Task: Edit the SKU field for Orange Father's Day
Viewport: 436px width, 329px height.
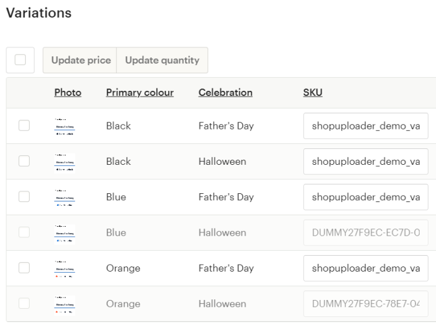Action: (x=366, y=268)
